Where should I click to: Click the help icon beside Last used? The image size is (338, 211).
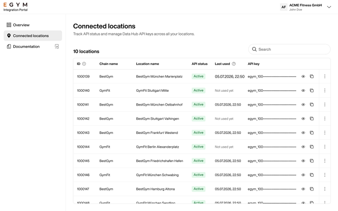pyautogui.click(x=233, y=64)
